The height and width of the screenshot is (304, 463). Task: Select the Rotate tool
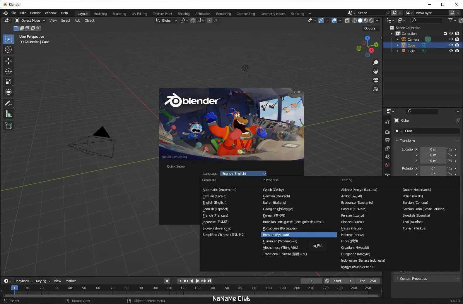point(8,71)
